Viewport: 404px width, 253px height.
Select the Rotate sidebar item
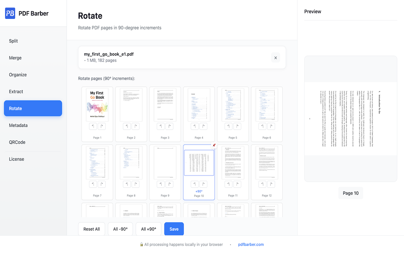[x=33, y=108]
